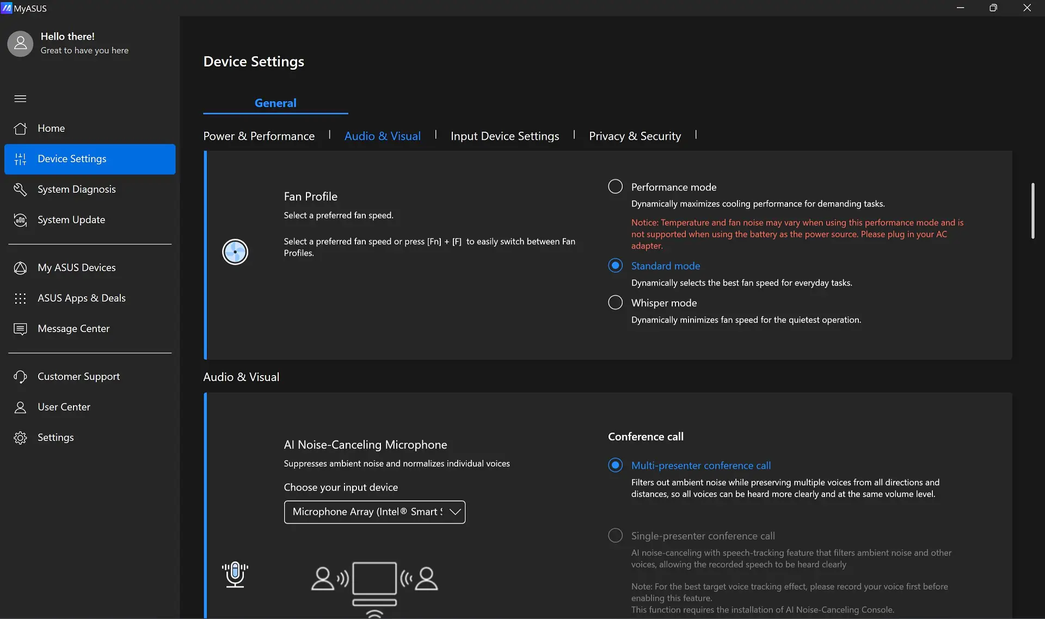Viewport: 1045px width, 619px height.
Task: Open Customer Support page
Action: tap(90, 377)
